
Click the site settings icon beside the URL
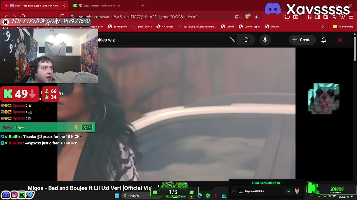pyautogui.click(x=73, y=17)
